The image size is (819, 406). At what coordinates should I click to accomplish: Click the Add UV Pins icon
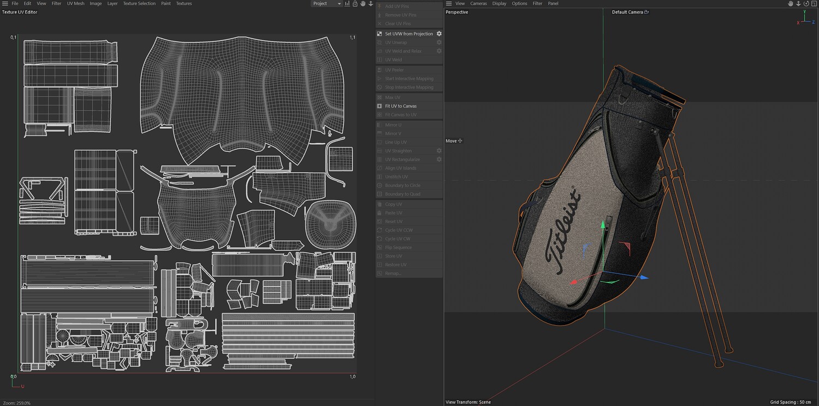[x=380, y=7]
